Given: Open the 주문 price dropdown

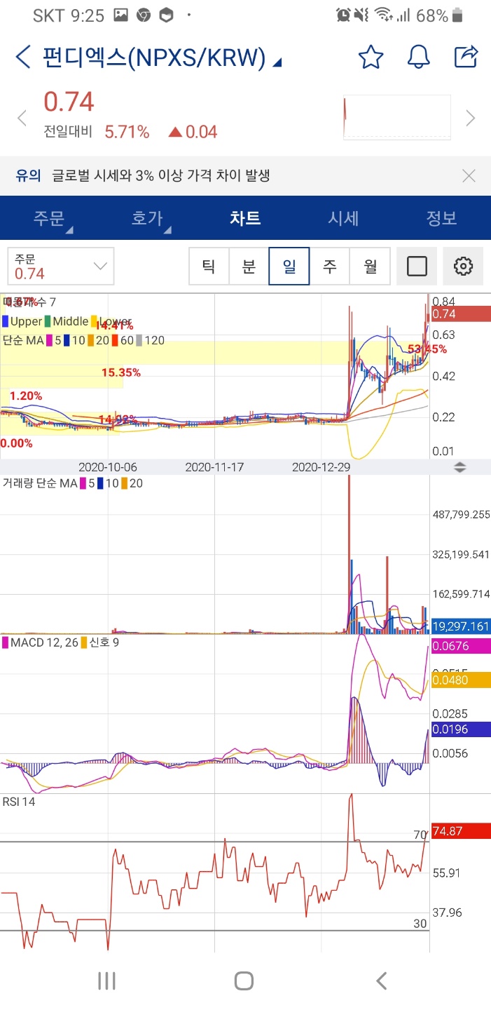Looking at the screenshot, I should (x=60, y=267).
